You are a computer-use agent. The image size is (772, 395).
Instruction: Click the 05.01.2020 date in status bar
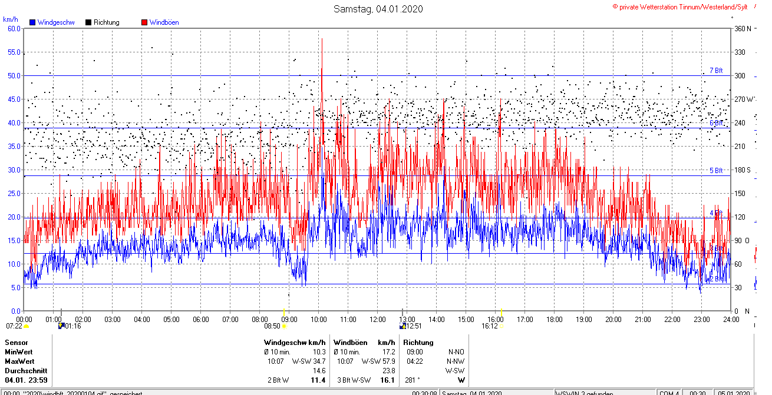733,393
